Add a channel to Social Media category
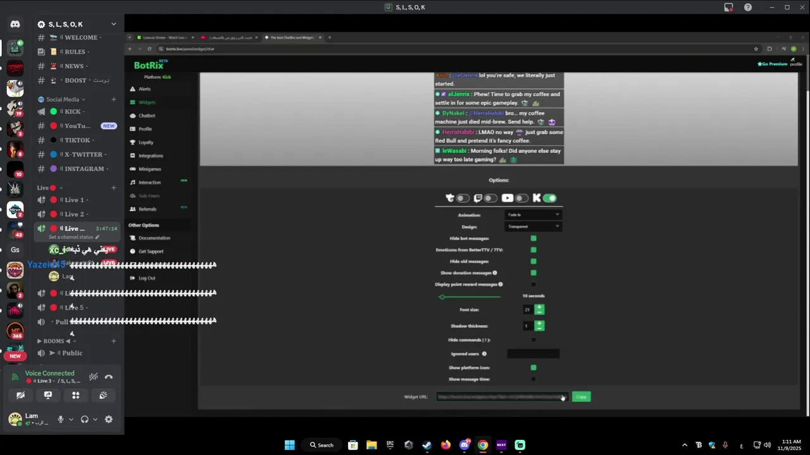810x455 pixels. pos(114,99)
